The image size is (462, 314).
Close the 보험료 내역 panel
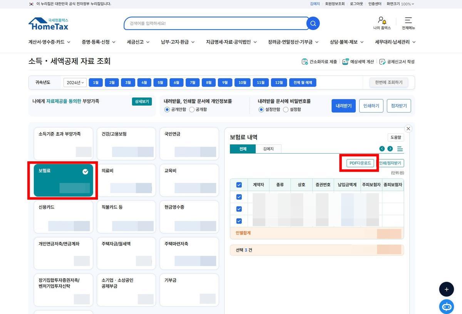coord(408,129)
